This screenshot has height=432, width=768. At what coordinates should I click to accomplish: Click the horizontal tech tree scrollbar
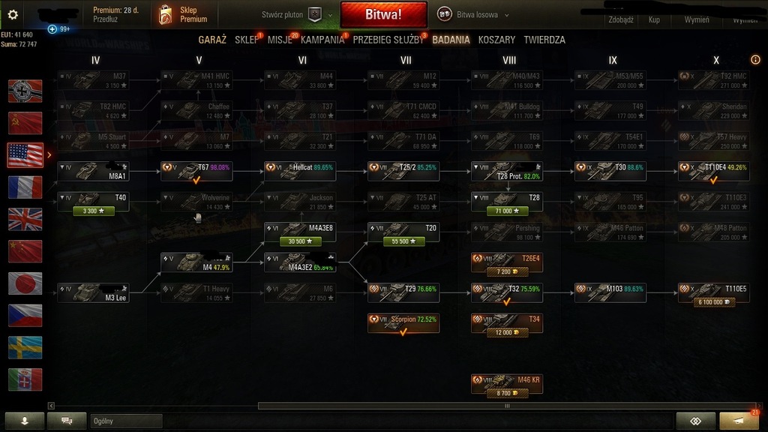507,406
